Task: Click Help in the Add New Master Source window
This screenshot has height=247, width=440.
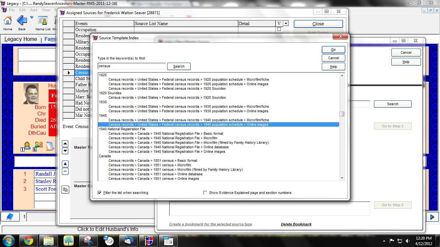Action: [x=406, y=62]
